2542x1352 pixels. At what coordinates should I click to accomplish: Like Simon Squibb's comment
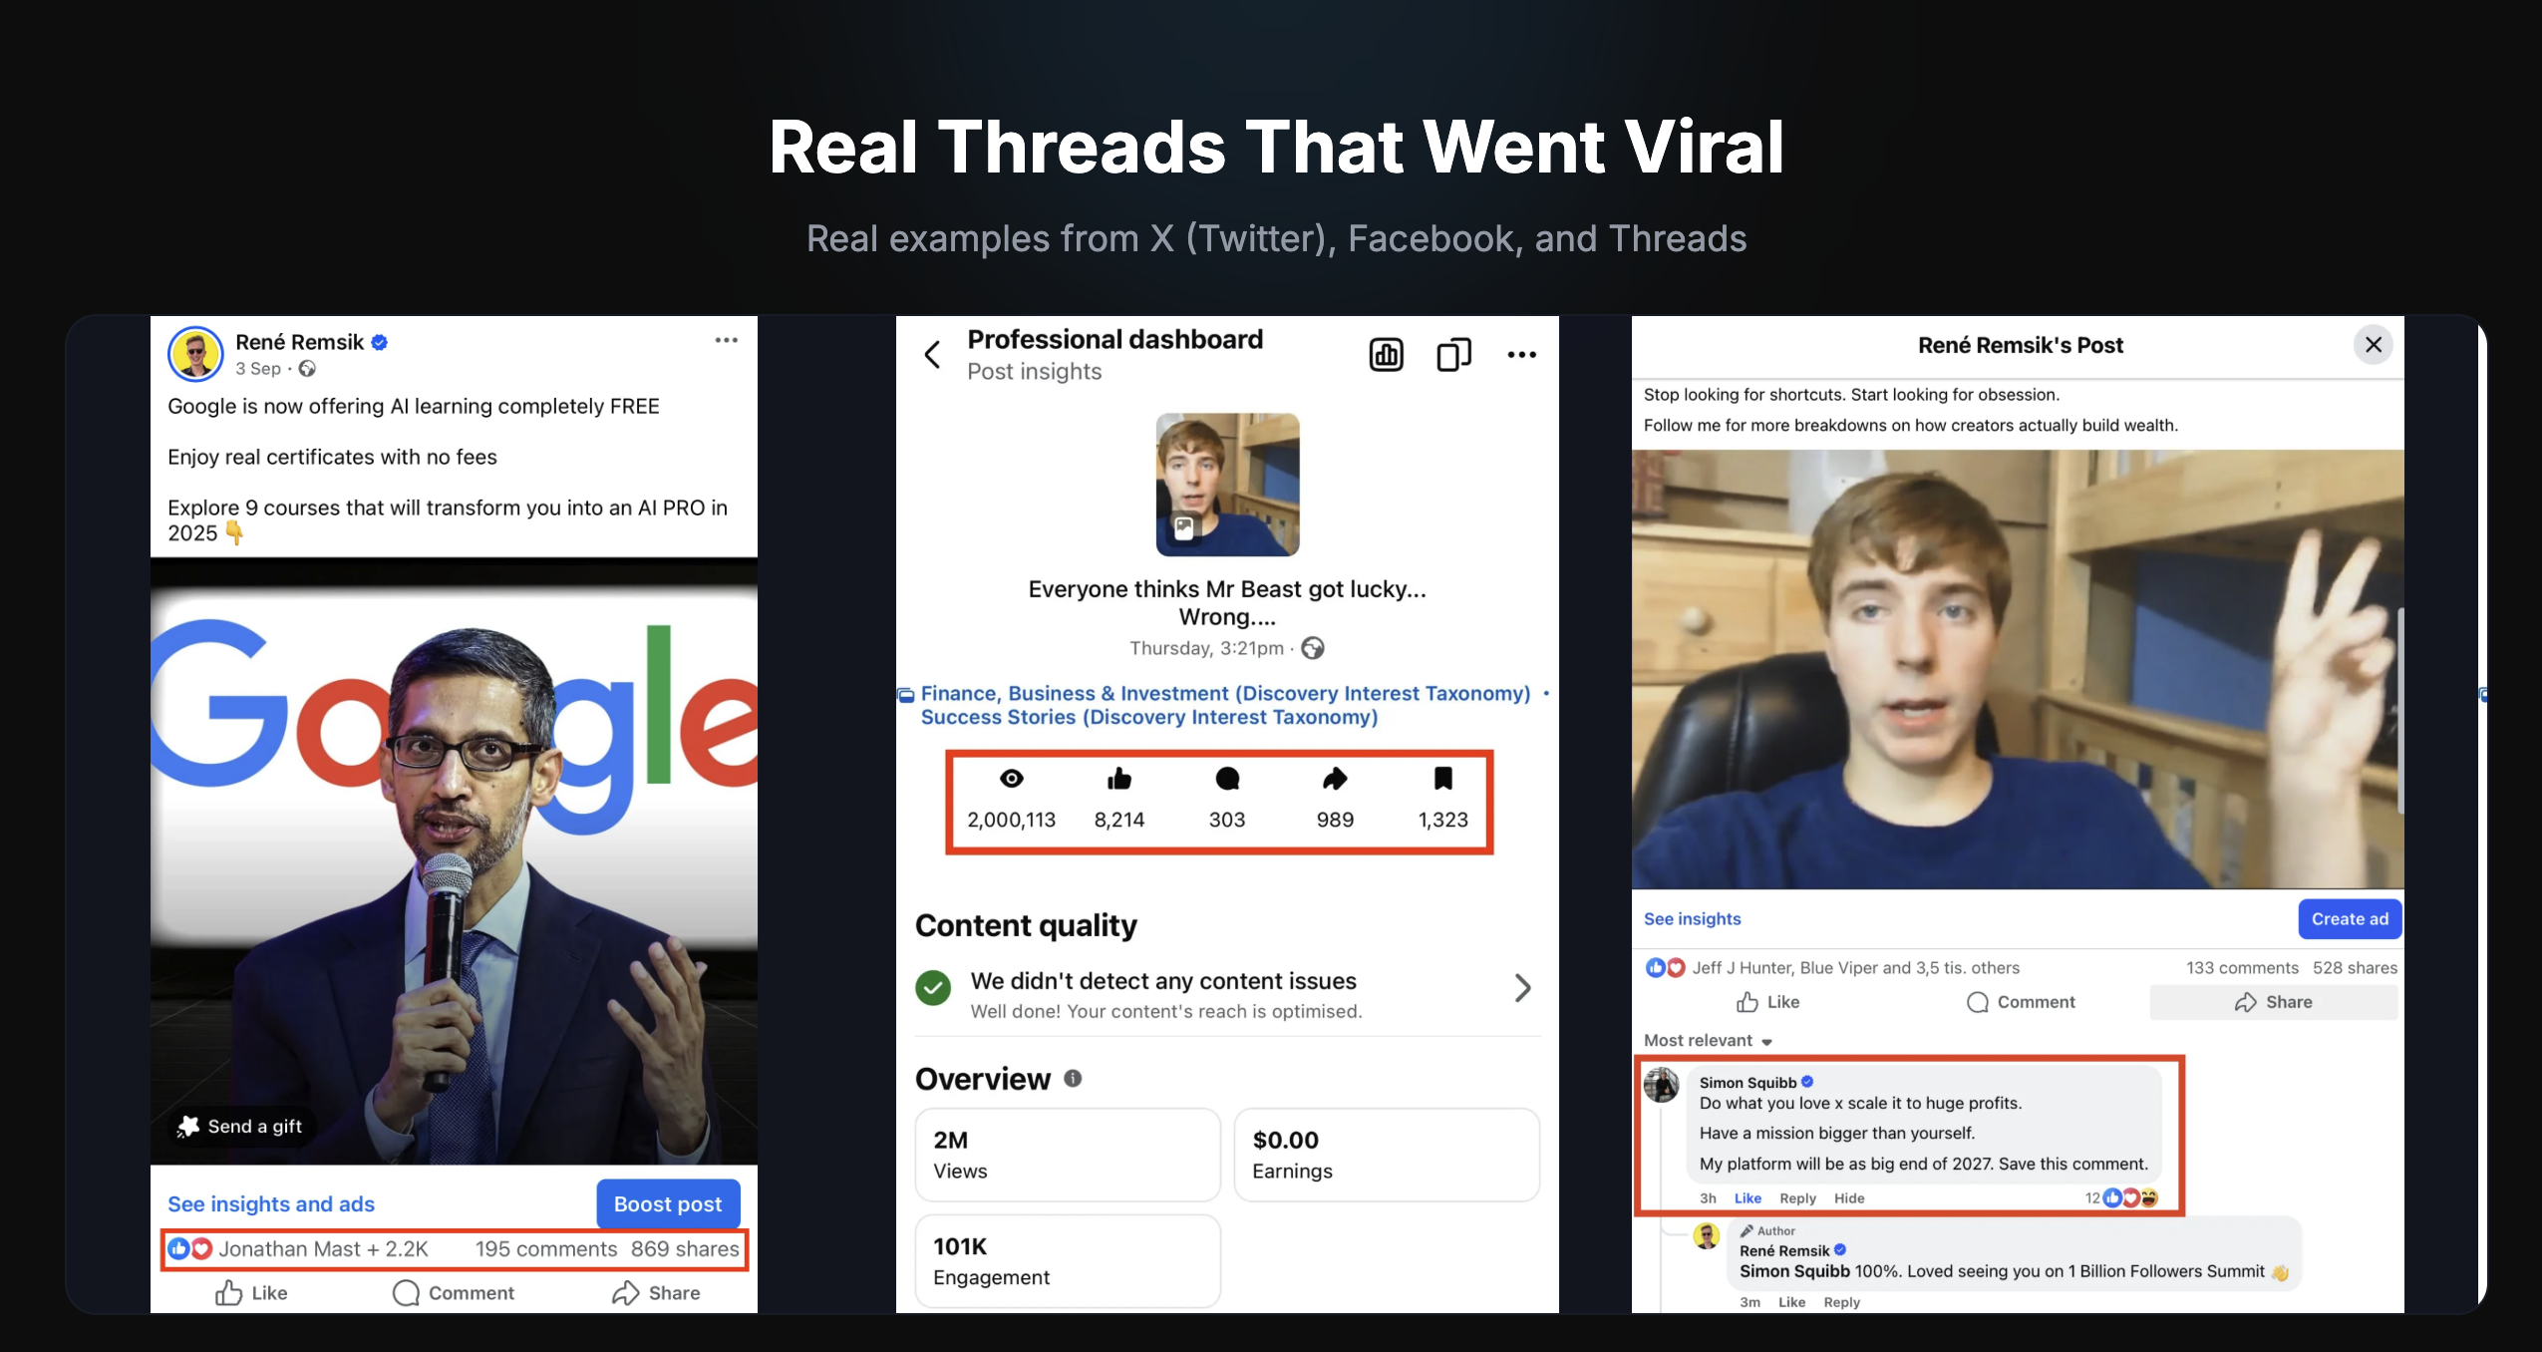[1748, 1198]
